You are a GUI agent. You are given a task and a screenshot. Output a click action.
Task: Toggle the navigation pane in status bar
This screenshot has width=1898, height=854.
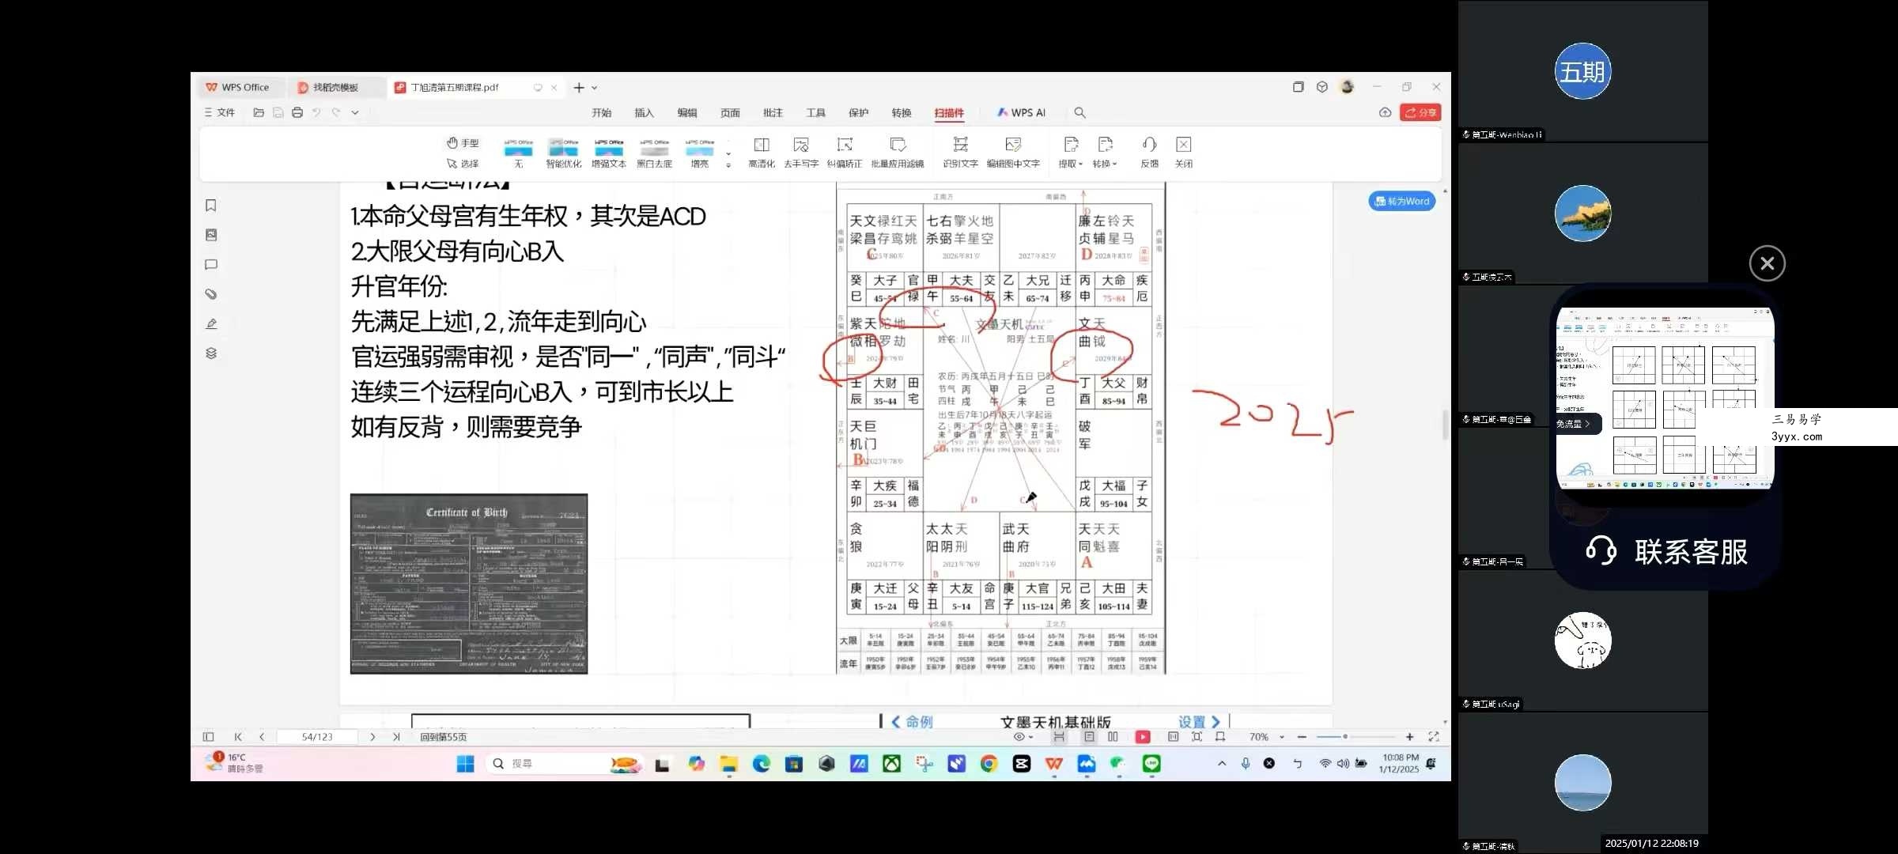(x=208, y=737)
